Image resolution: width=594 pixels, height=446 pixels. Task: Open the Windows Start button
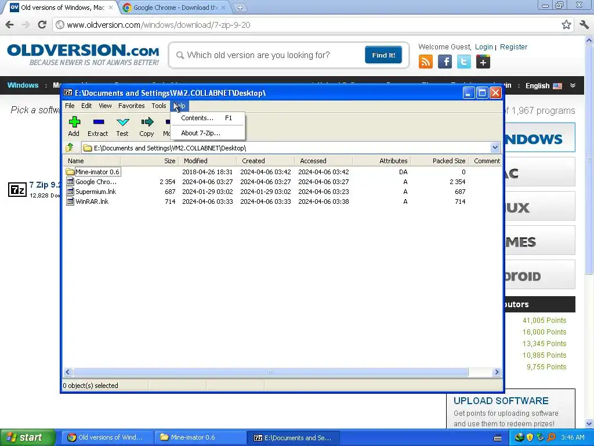pos(27,437)
